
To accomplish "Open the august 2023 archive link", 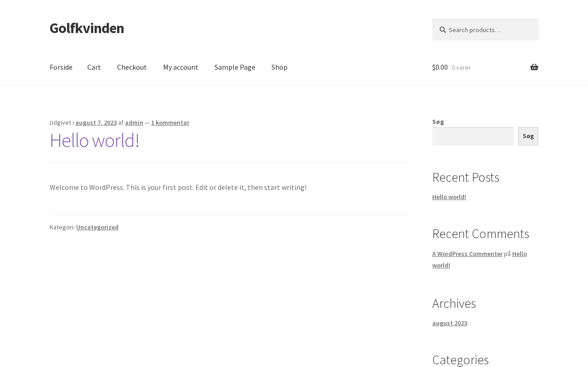I will click(450, 323).
